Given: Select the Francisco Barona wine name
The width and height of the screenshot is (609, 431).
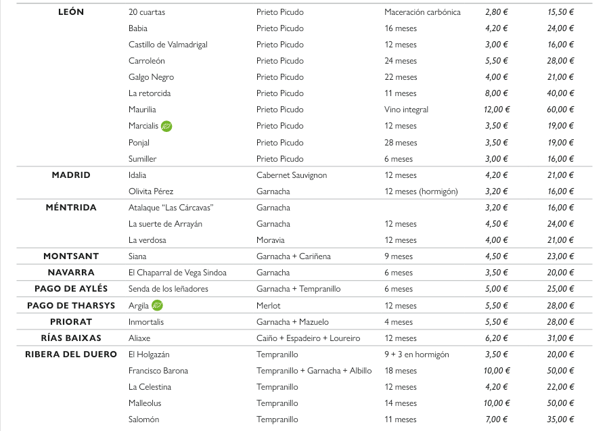Looking at the screenshot, I should click(x=158, y=371).
